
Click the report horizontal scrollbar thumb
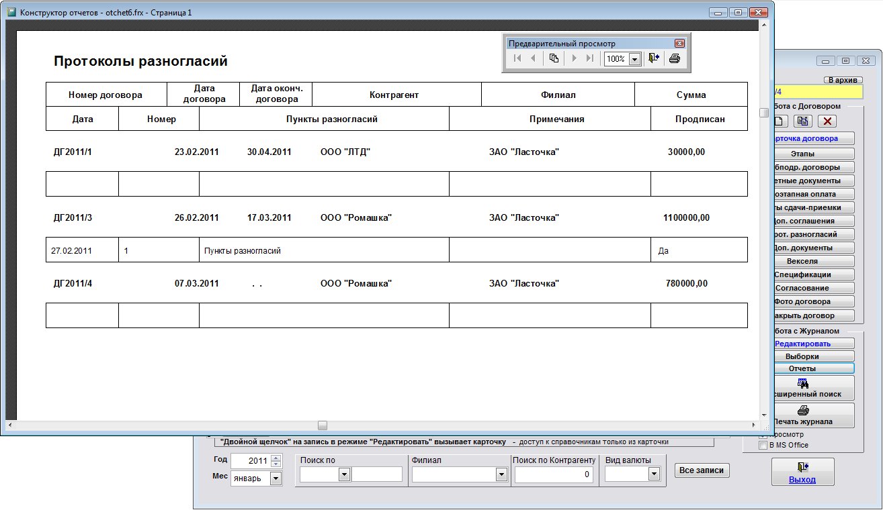pos(323,425)
